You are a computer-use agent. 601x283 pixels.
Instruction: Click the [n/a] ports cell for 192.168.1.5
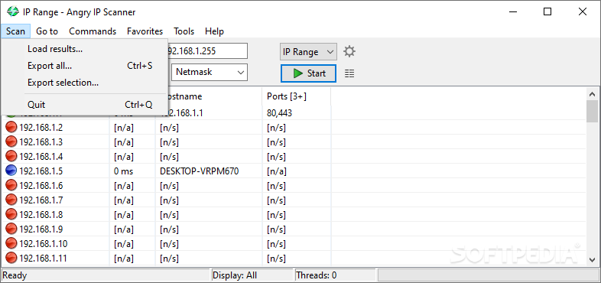tap(277, 171)
